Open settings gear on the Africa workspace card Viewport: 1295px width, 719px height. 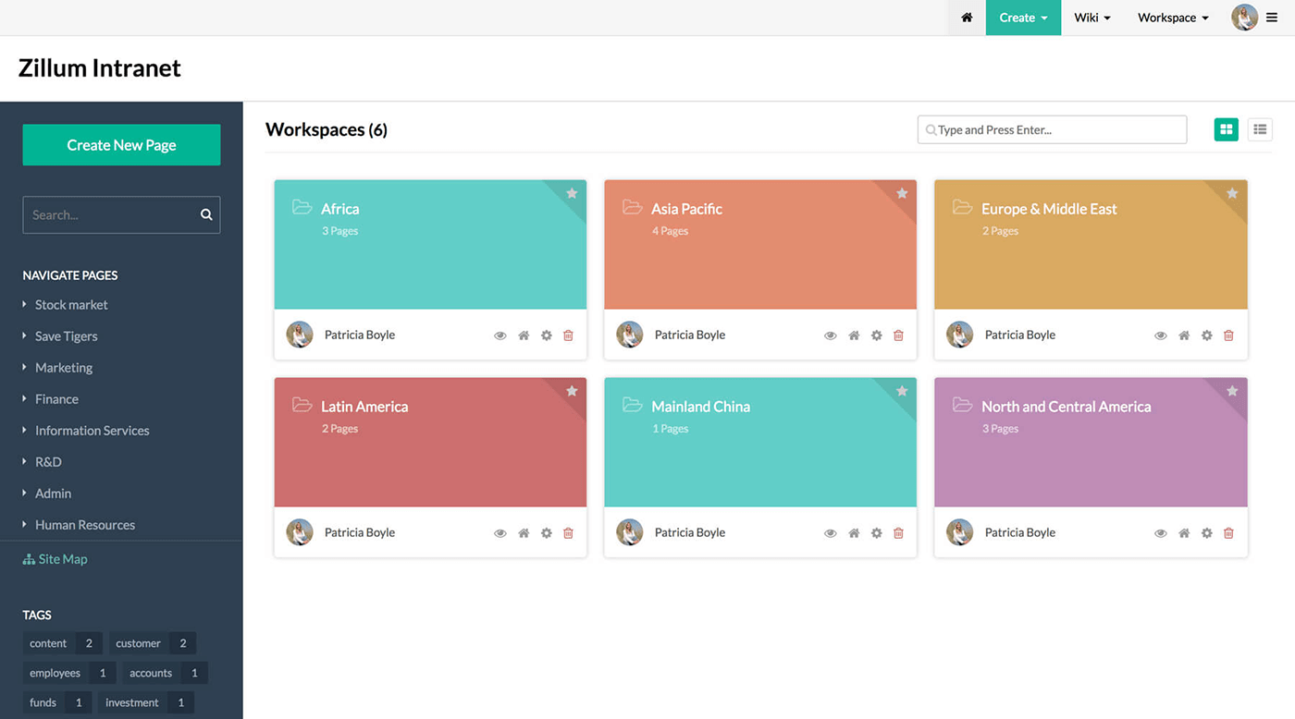pyautogui.click(x=546, y=335)
